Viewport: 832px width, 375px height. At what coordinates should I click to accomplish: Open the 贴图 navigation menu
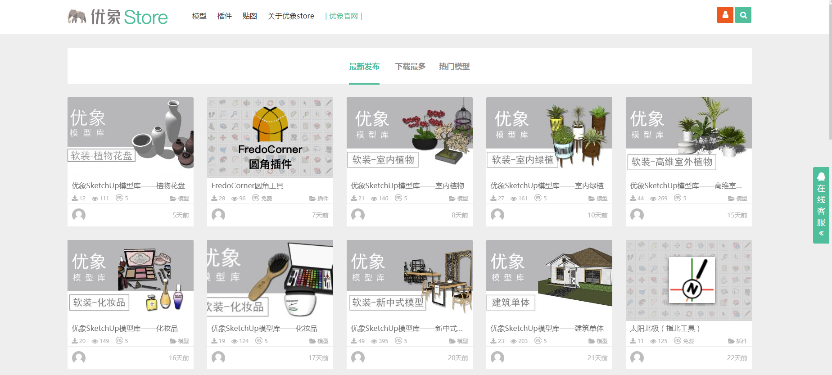[249, 16]
